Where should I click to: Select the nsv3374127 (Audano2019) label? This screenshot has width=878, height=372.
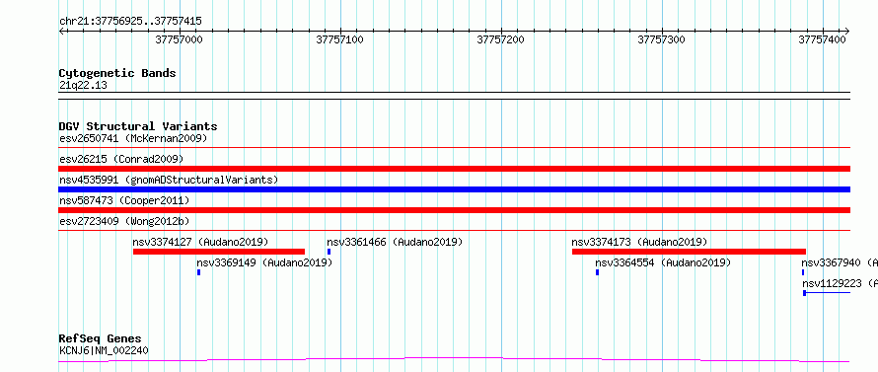tap(200, 242)
